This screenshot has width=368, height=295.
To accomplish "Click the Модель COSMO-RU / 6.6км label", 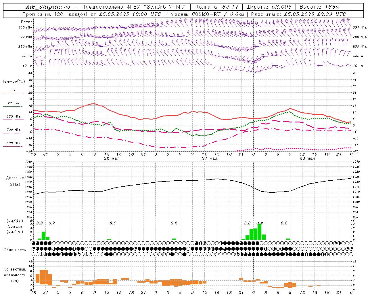I will point(207,14).
